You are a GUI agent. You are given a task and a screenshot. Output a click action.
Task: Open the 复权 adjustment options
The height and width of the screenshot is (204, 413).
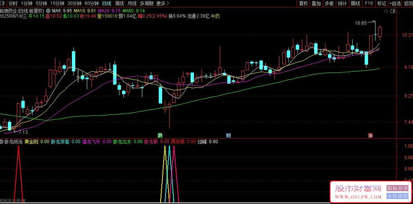tap(304, 3)
